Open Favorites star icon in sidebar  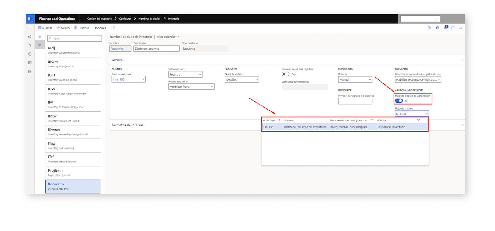(30, 45)
